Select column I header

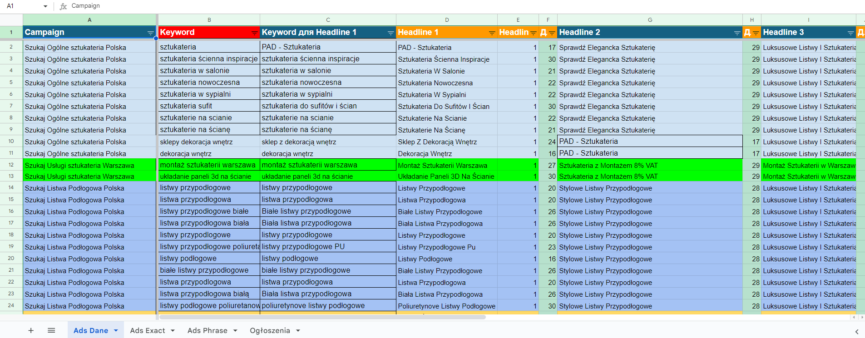(808, 20)
